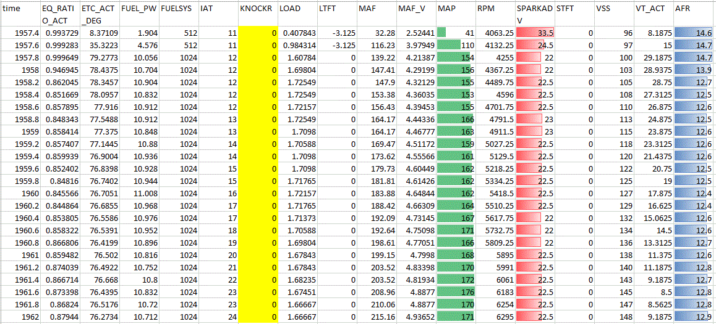Click the EQ_RATIO_ACT cell with 0.993729

click(x=59, y=33)
